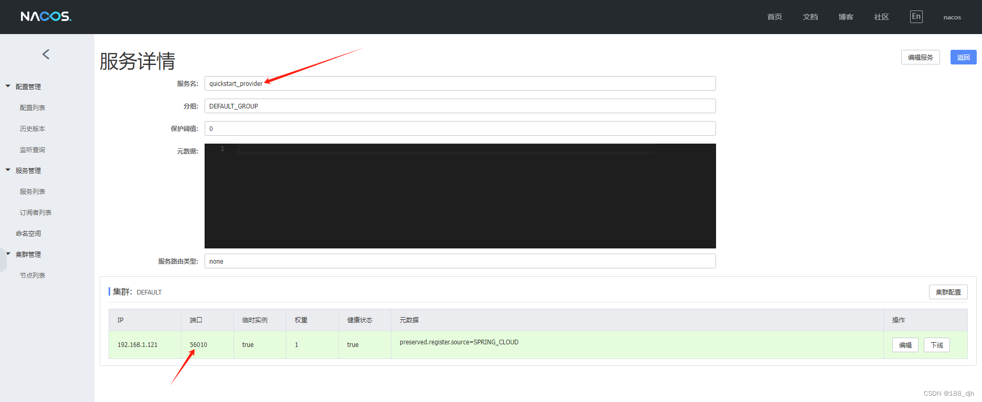Image resolution: width=982 pixels, height=402 pixels.
Task: Switch language with the En icon
Action: [916, 17]
